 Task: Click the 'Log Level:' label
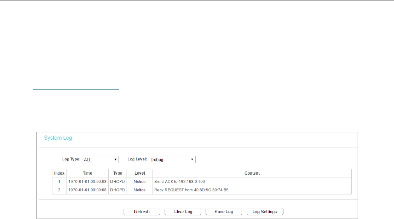(x=137, y=159)
